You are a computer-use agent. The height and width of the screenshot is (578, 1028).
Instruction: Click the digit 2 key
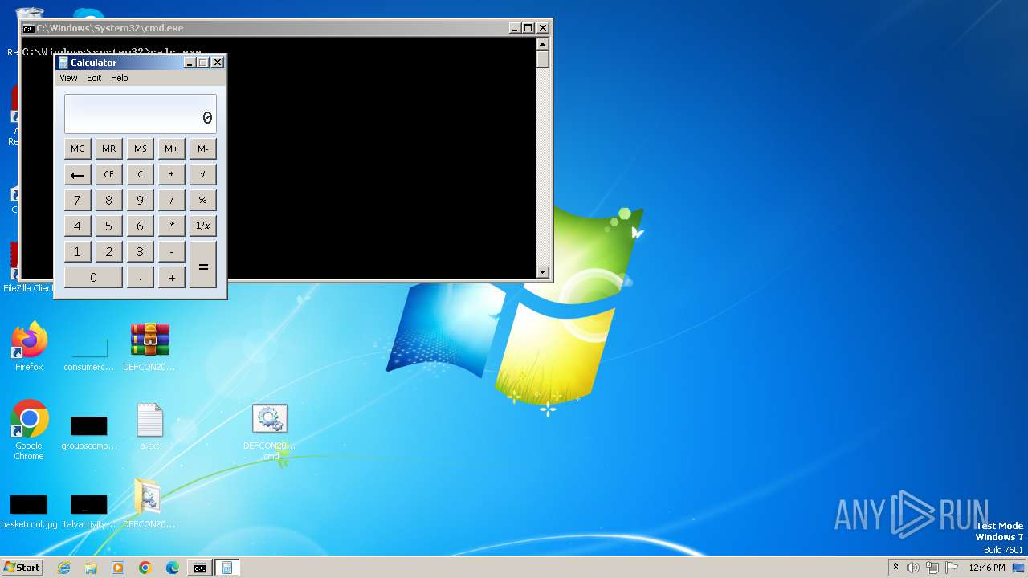click(108, 251)
